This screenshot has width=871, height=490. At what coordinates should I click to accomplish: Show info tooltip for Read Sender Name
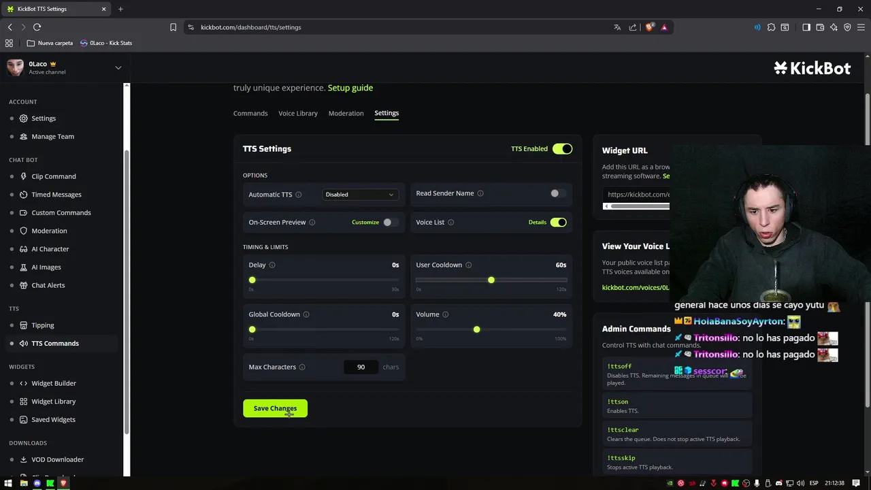[480, 193]
